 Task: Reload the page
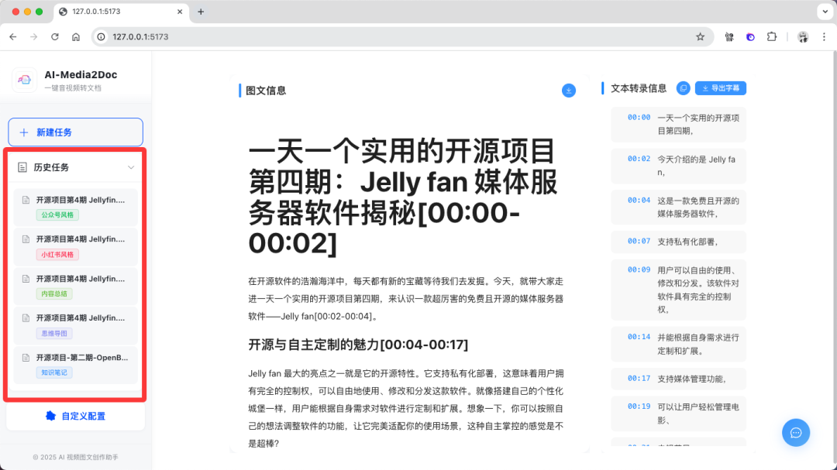tap(54, 37)
